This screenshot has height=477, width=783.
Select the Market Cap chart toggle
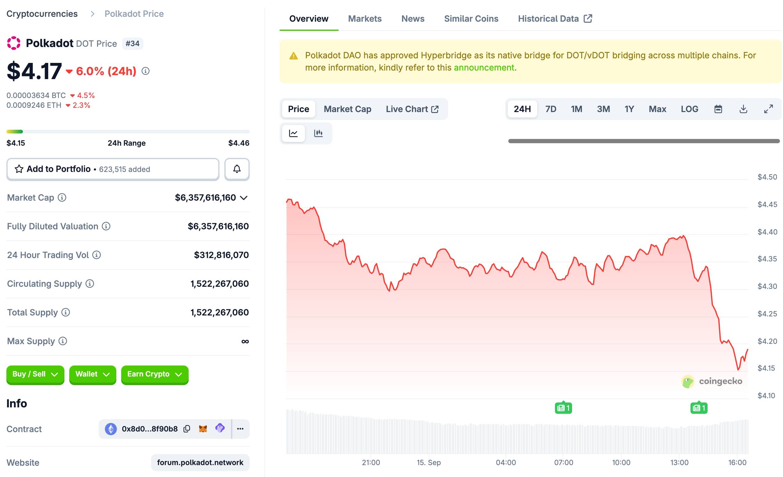click(347, 109)
